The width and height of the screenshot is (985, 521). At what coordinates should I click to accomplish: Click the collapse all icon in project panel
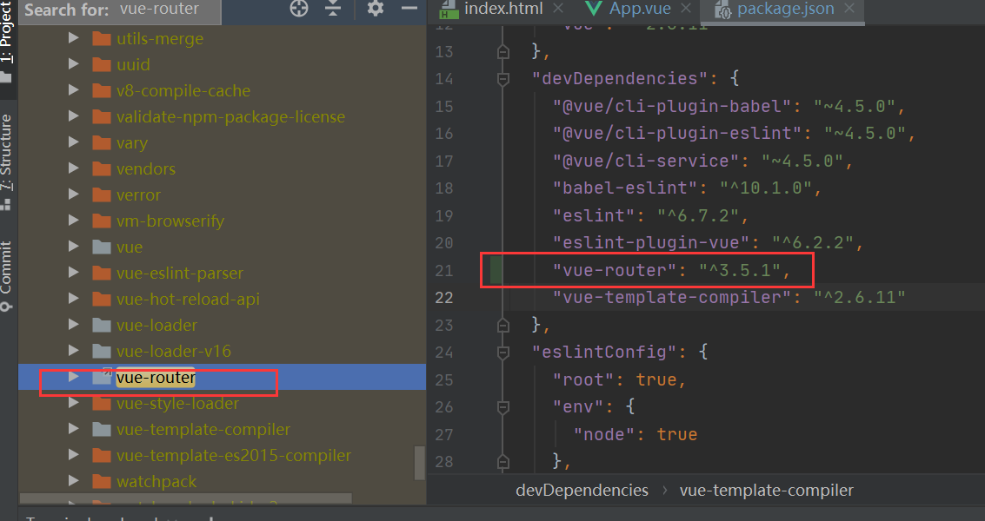click(x=333, y=8)
